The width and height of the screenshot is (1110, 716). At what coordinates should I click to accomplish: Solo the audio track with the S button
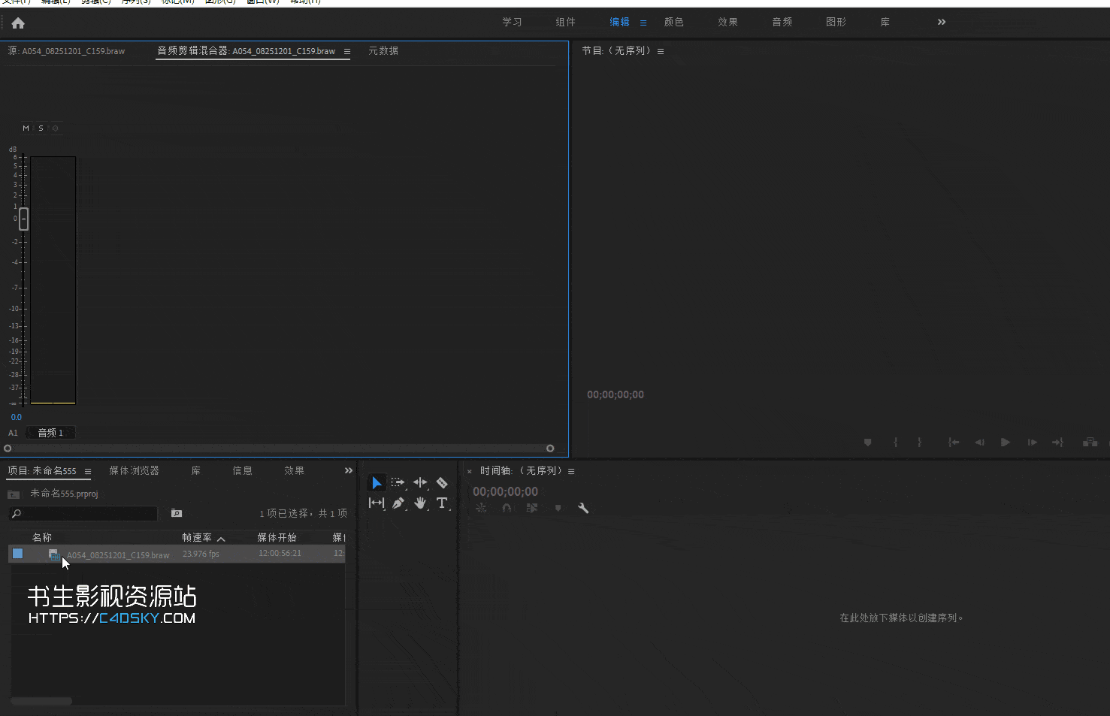(40, 128)
